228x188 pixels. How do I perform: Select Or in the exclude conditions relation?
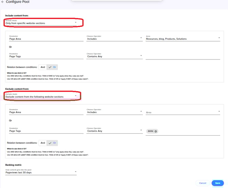[52, 143]
